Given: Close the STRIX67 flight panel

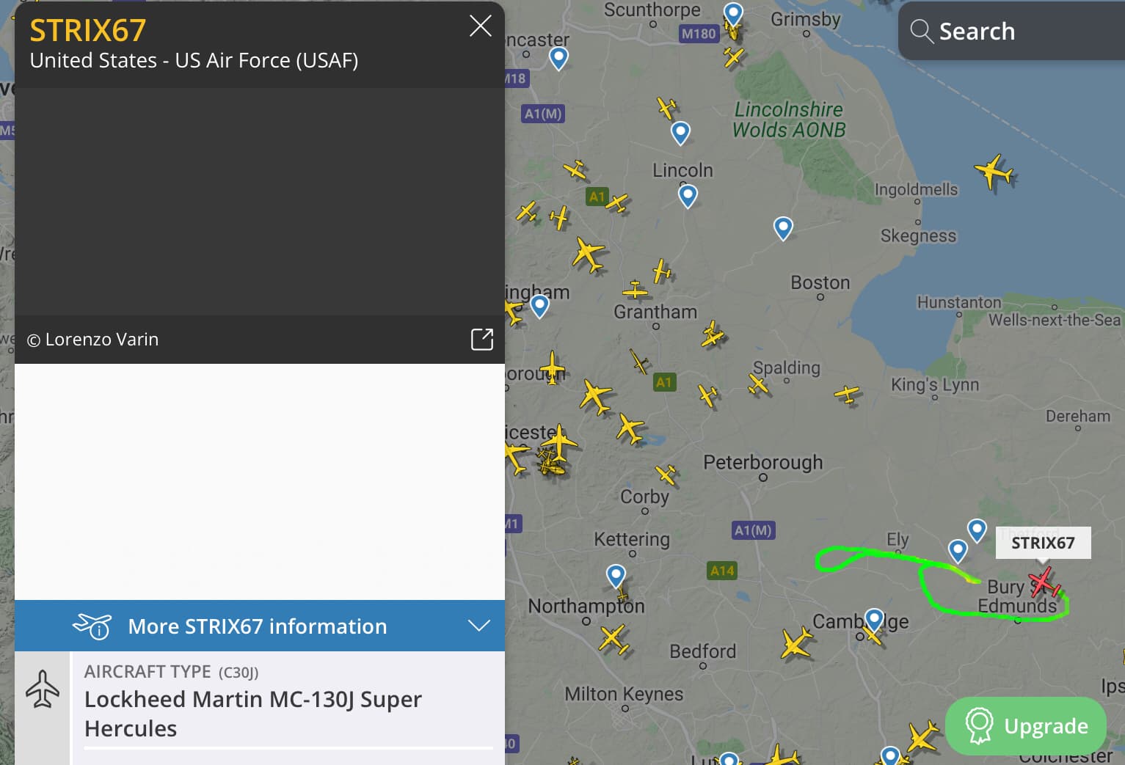Looking at the screenshot, I should click(x=480, y=26).
